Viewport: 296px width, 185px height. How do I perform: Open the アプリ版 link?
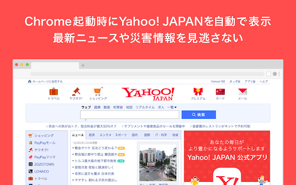pos(250,81)
